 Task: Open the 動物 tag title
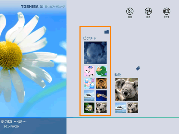[118, 75]
